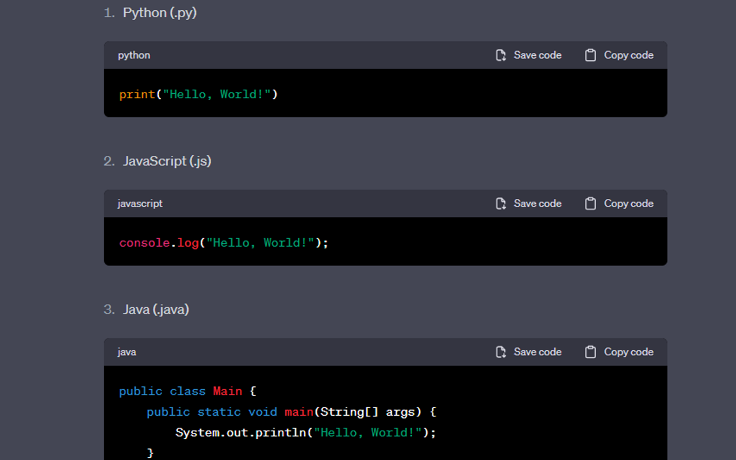Click the print statement in the python code
Image resolution: width=736 pixels, height=460 pixels.
tap(198, 94)
